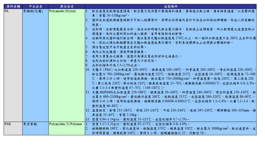This screenshot has width=265, height=145.
Task: Click PA item 1 about 射出溫度及乾燥溫度
Action: pyautogui.click(x=171, y=12)
